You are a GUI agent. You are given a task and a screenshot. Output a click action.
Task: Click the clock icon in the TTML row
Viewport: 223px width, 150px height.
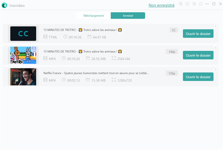65,37
